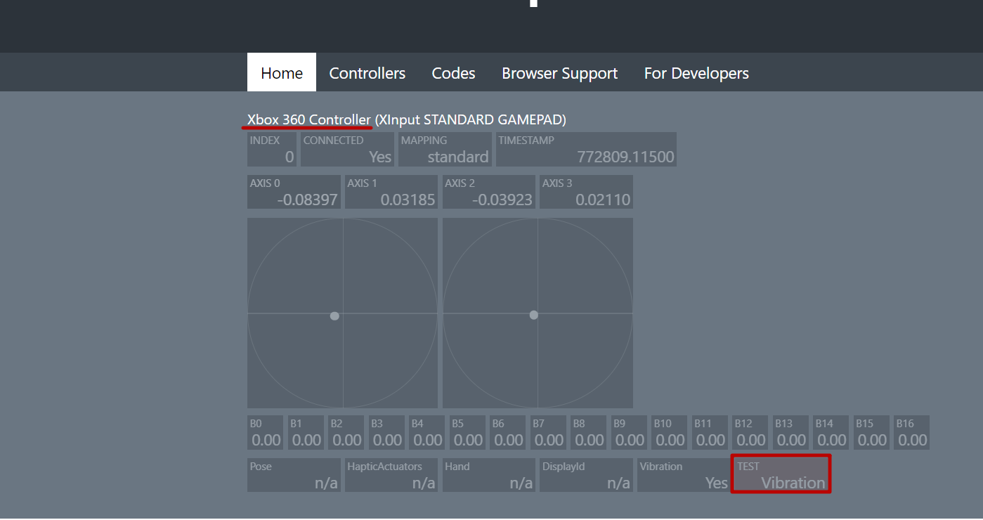
Task: Click the TEST Vibration button
Action: click(x=781, y=474)
